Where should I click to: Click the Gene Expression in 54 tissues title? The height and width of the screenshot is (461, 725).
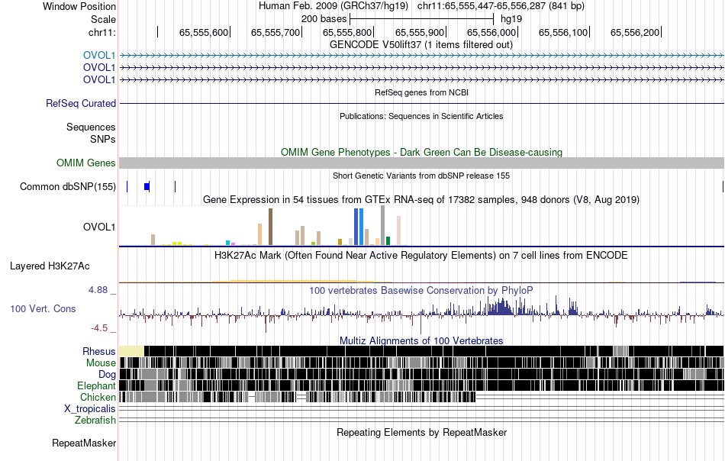[421, 200]
